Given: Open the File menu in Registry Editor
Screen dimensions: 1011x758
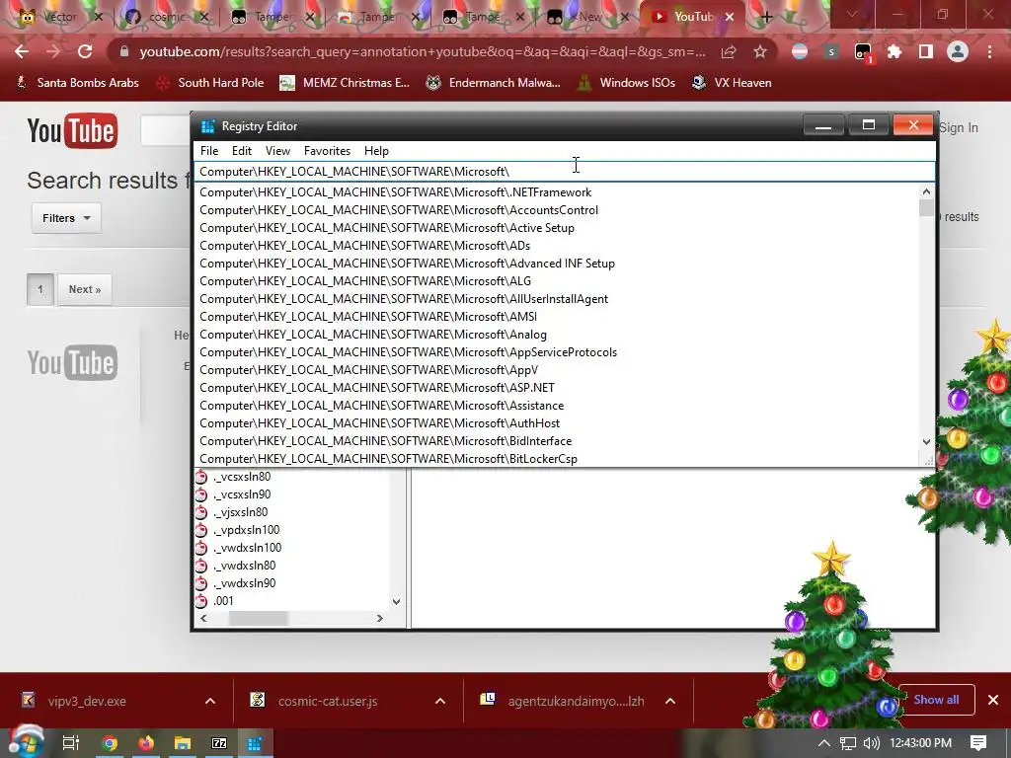Looking at the screenshot, I should [209, 151].
